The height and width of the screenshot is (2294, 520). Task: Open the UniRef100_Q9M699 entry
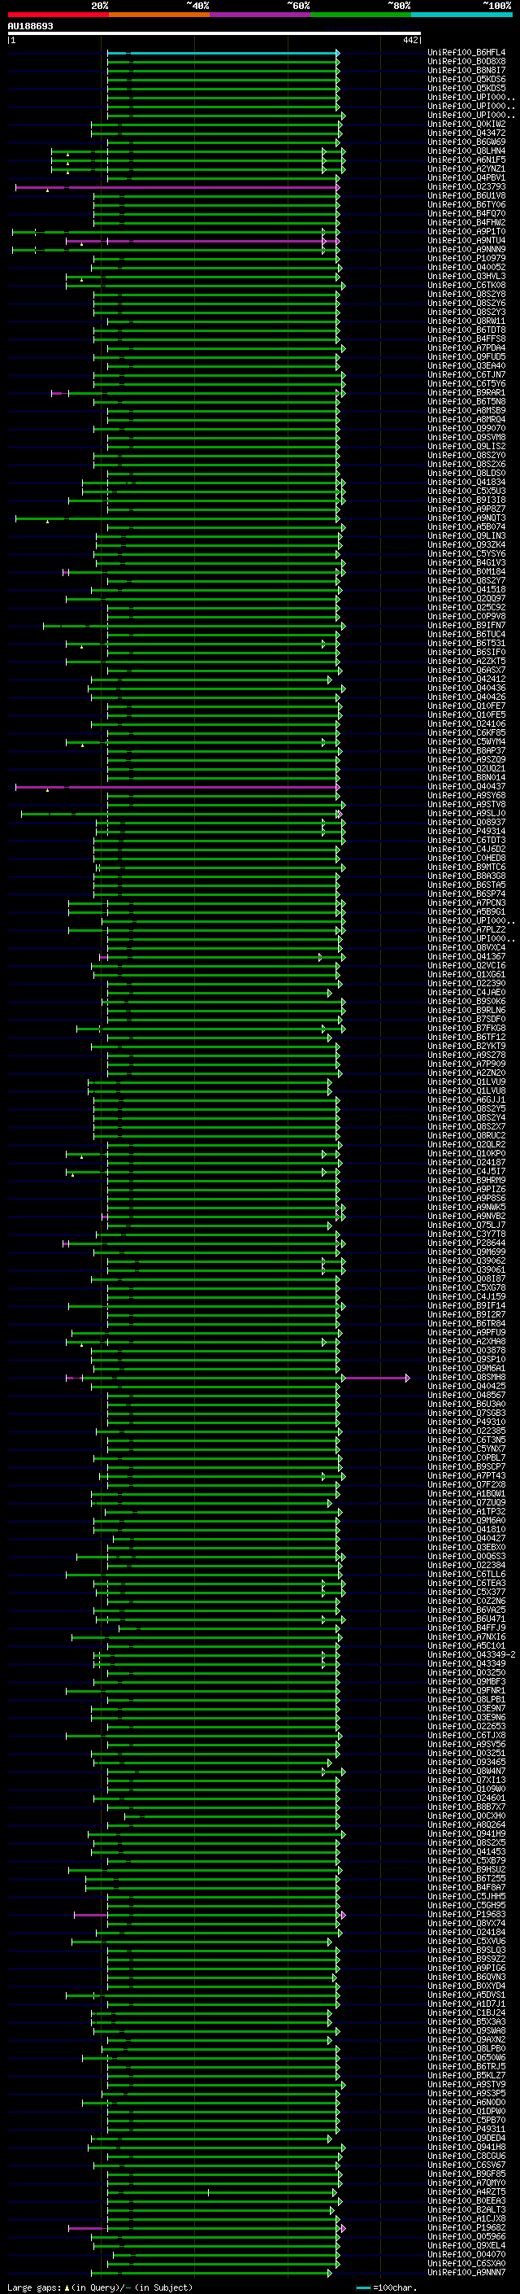tap(466, 1252)
